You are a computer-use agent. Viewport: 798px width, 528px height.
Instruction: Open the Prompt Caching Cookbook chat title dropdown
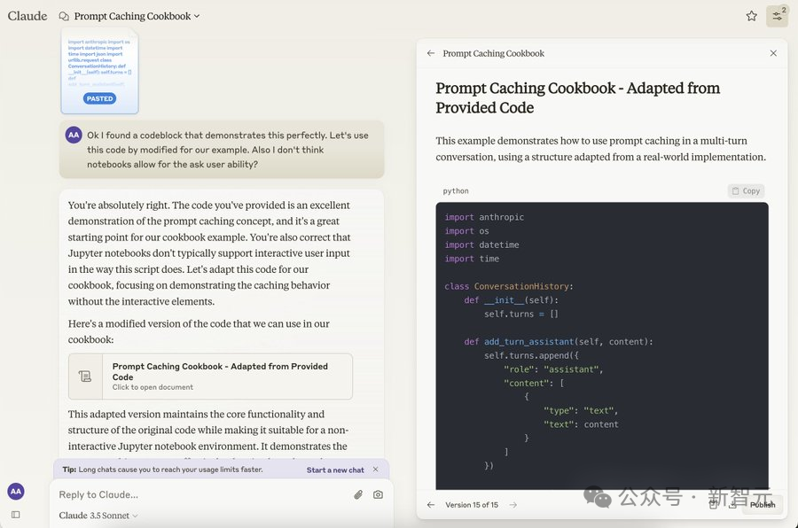tap(137, 16)
